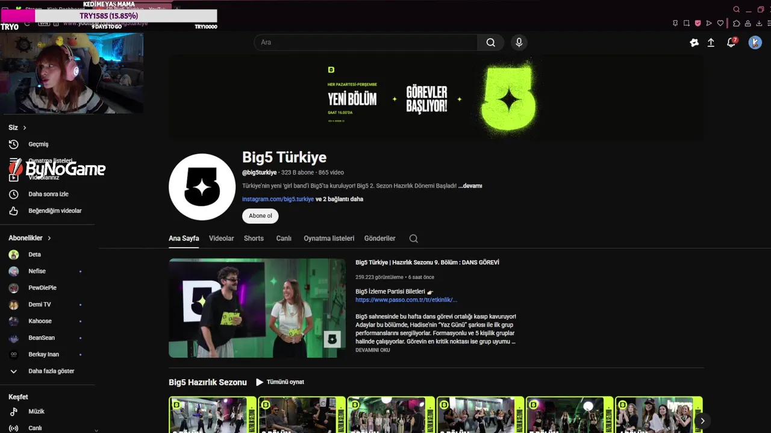771x433 pixels.
Task: Open the browser profile person icon
Action: (x=748, y=23)
